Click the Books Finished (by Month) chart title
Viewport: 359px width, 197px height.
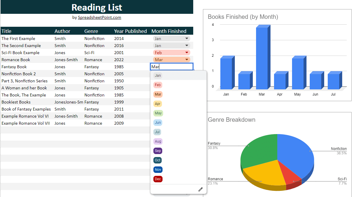click(243, 17)
